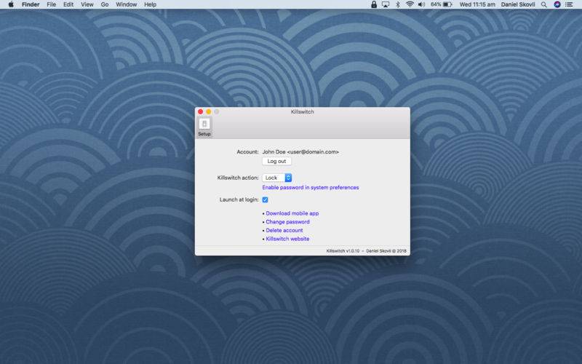This screenshot has width=582, height=364.
Task: Click the Change password link
Action: [x=287, y=222]
